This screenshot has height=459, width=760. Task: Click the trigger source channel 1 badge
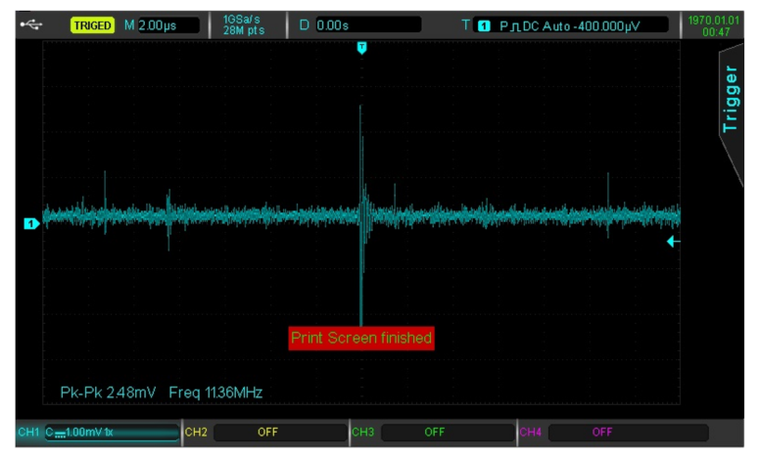click(x=483, y=24)
